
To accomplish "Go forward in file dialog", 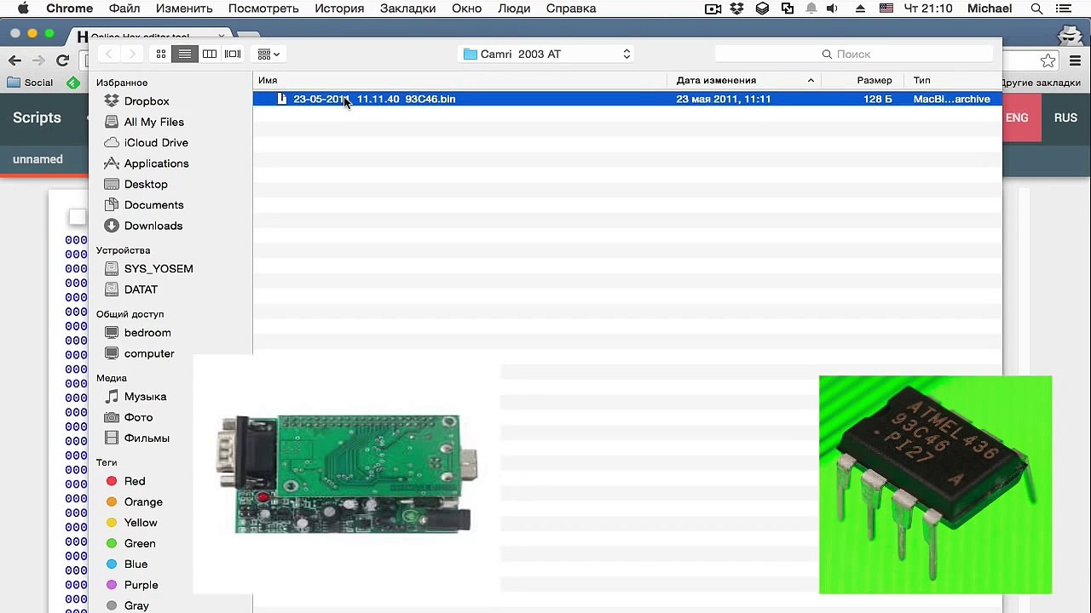I will pyautogui.click(x=131, y=54).
